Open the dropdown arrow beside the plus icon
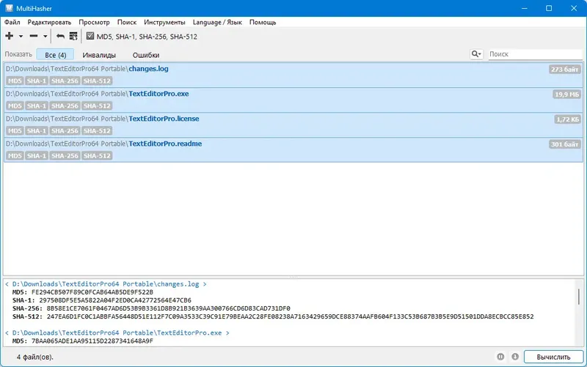The image size is (587, 367). [x=21, y=36]
